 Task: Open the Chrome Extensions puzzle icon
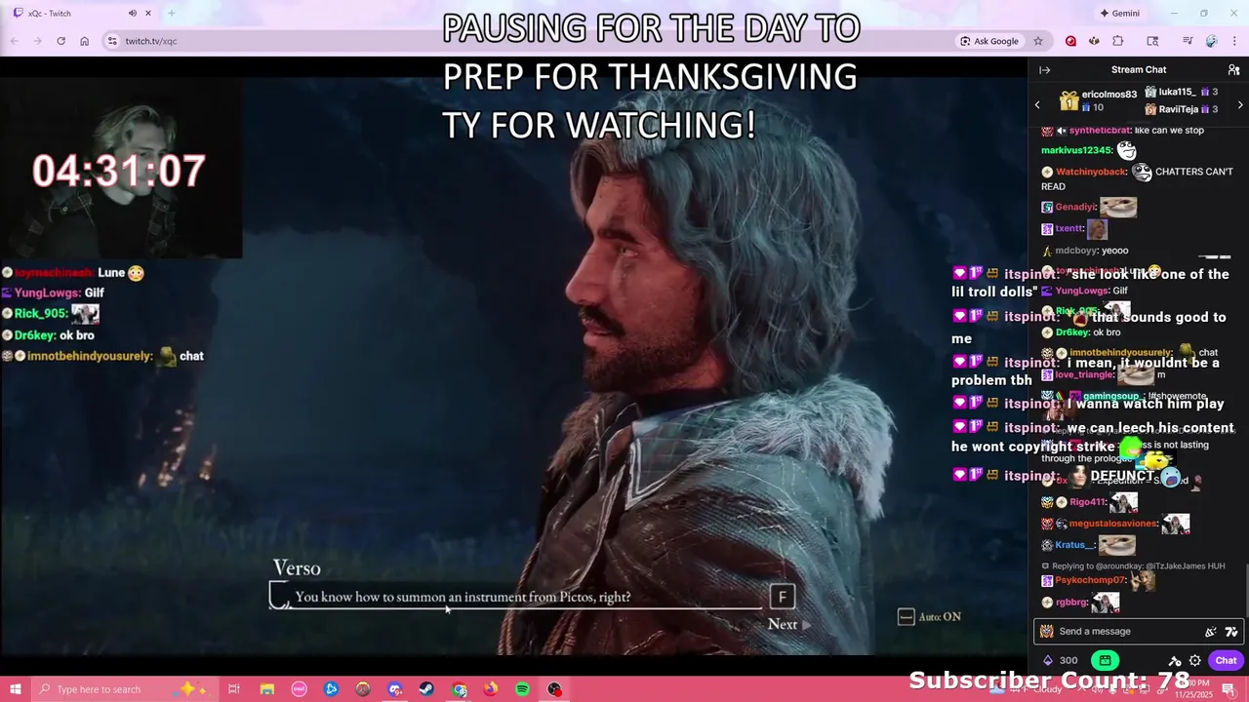(x=1118, y=41)
